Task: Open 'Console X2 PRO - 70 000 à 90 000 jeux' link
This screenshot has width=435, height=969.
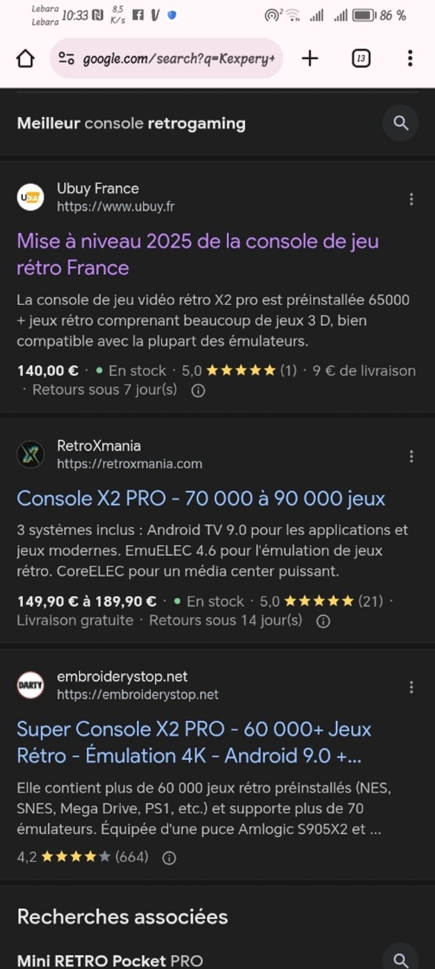Action: point(201,498)
